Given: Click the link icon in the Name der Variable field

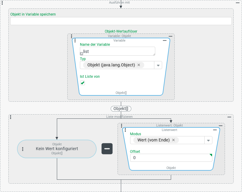Looking at the screenshot, I should [81, 54].
